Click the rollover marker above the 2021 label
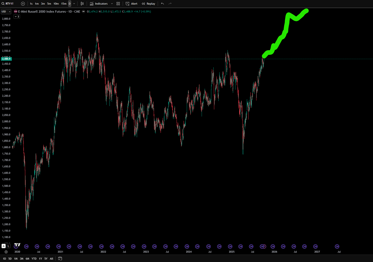 [58, 246]
